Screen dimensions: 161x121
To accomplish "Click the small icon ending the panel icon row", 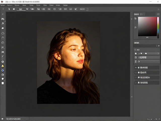I will click(x=158, y=53).
